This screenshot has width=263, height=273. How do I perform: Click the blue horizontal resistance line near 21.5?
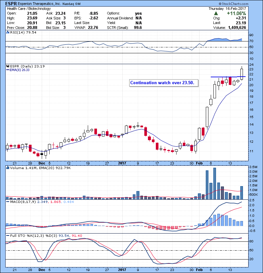click(x=228, y=77)
